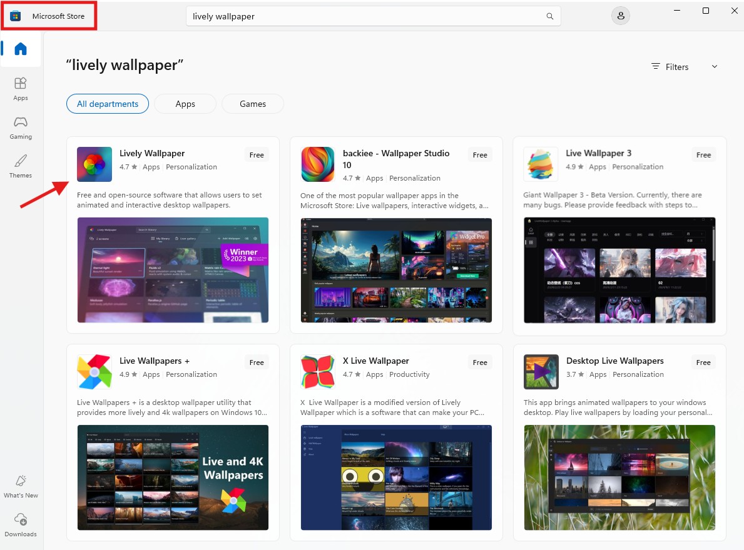
Task: Click the Lively Wallpaper app icon
Action: pos(94,164)
